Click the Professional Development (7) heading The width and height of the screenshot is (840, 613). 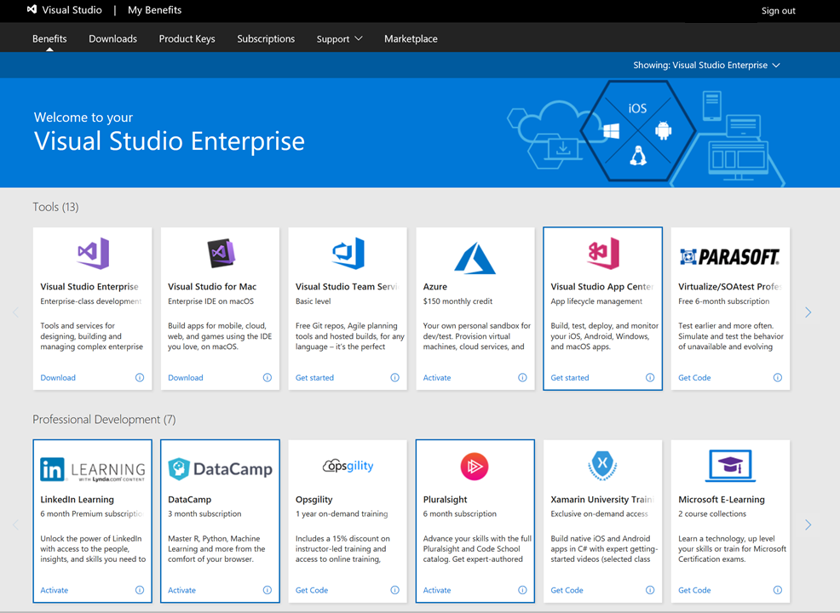104,419
